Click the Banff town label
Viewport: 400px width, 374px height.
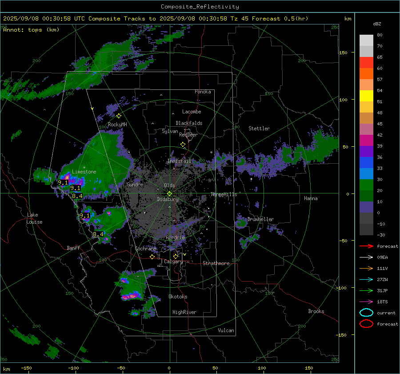coord(73,248)
